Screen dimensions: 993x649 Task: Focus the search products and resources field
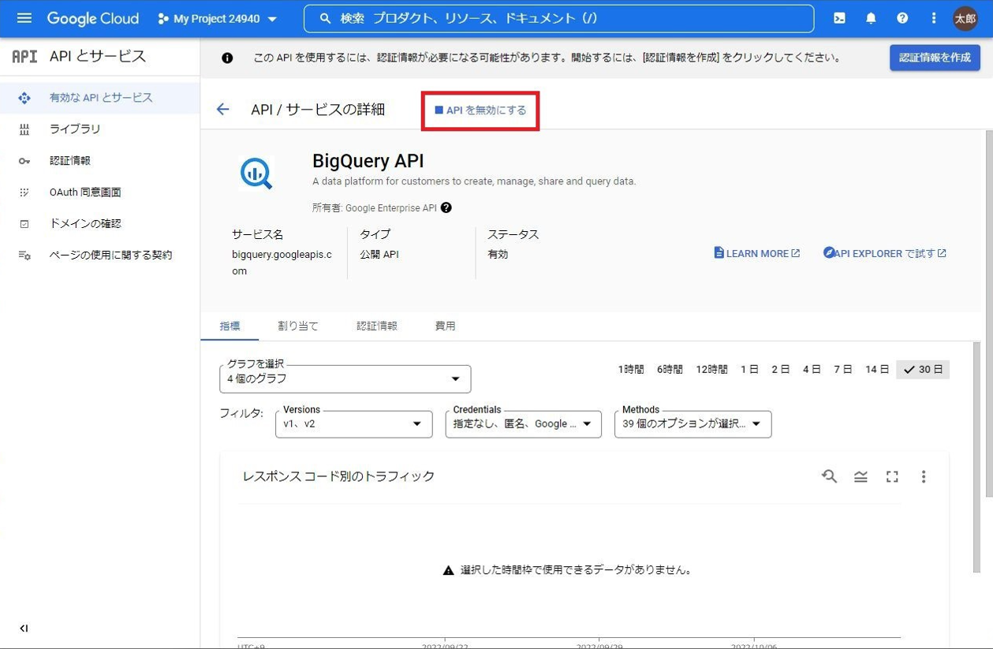(x=558, y=18)
